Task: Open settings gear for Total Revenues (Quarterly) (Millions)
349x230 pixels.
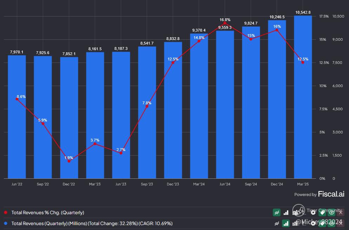Action: pyautogui.click(x=313, y=223)
